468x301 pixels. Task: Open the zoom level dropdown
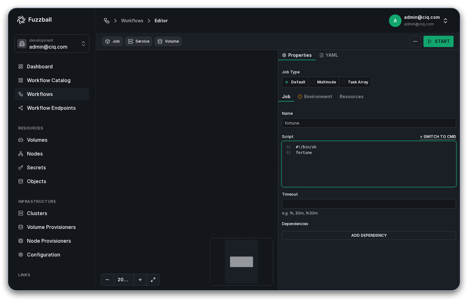[124, 280]
